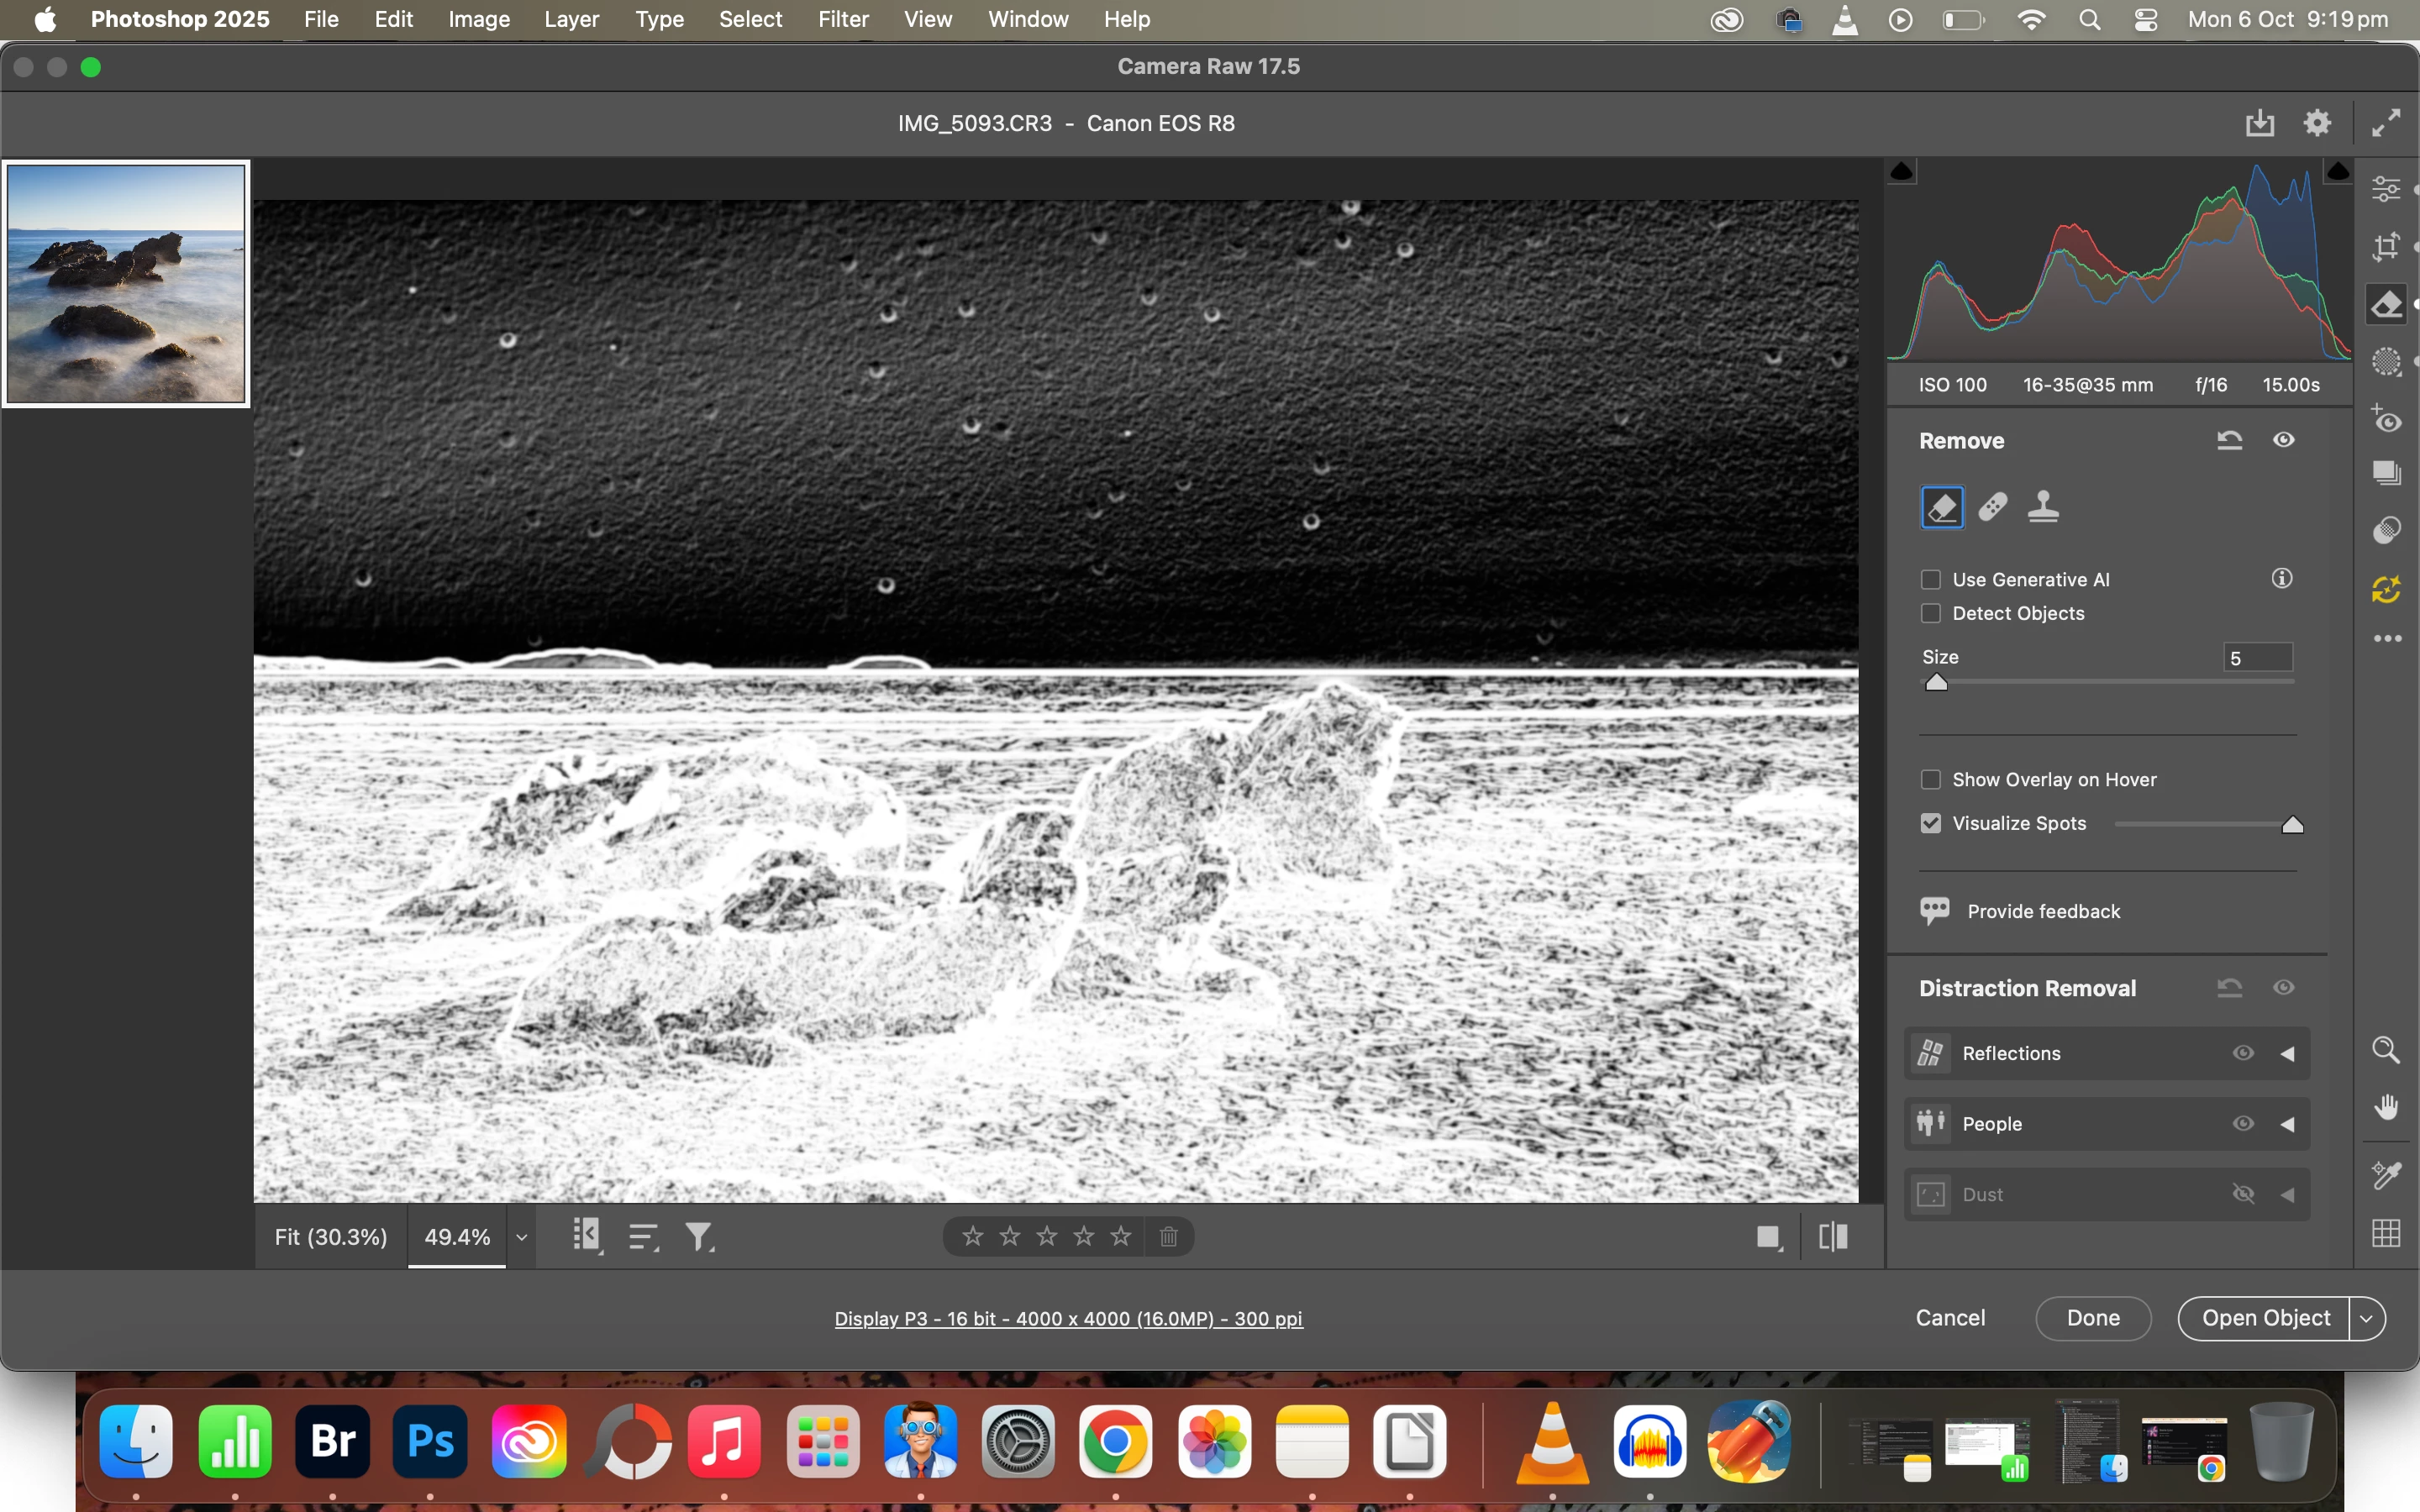
Task: Enable Detect Objects checkbox
Action: click(1931, 613)
